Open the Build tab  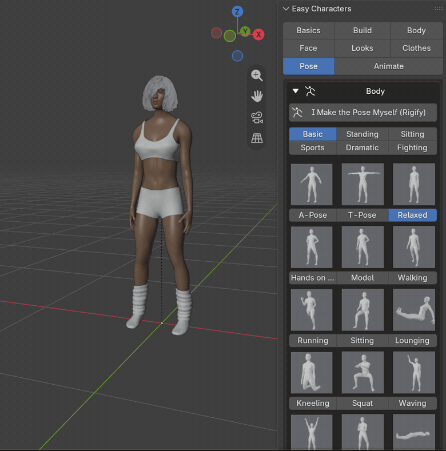pyautogui.click(x=363, y=30)
